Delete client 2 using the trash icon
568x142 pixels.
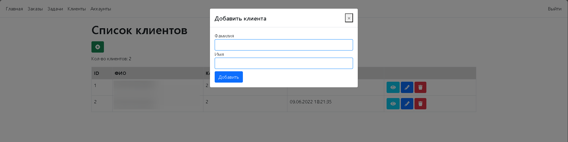(420, 104)
